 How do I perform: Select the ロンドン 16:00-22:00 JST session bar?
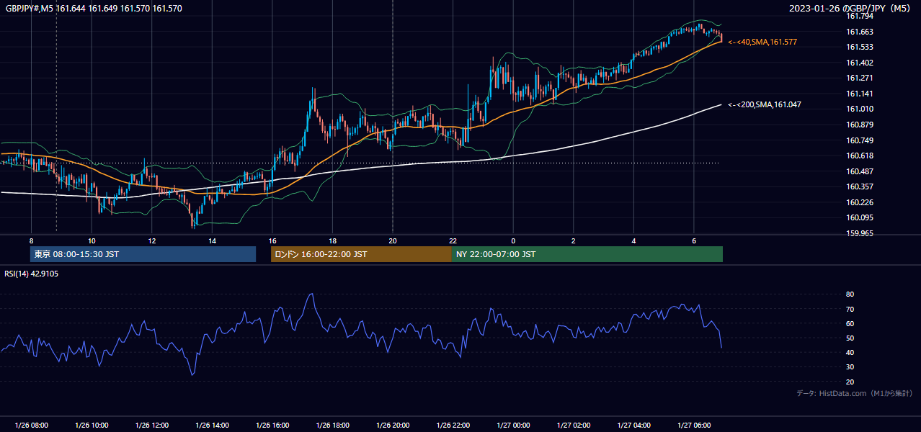361,254
